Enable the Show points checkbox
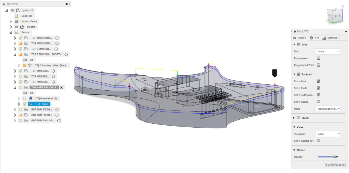The width and height of the screenshot is (349, 173). pyautogui.click(x=318, y=102)
